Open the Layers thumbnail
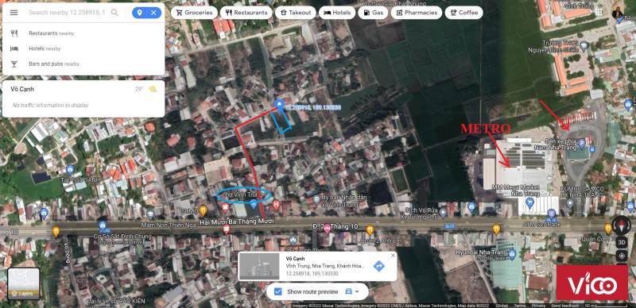636x308 pixels. point(24,283)
